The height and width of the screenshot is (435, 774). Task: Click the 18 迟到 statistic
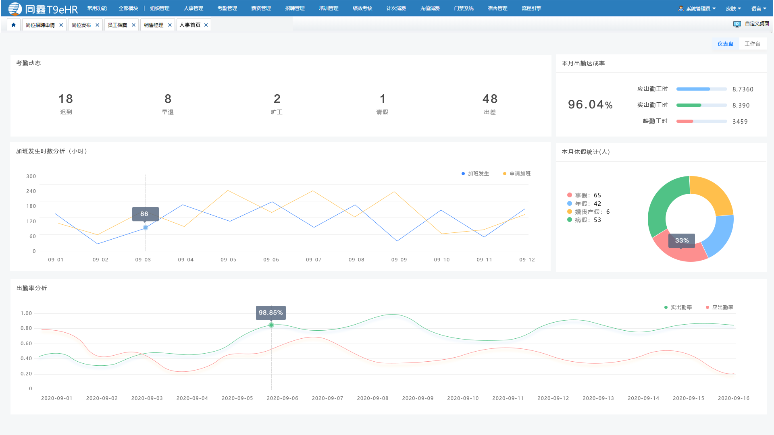(x=66, y=104)
